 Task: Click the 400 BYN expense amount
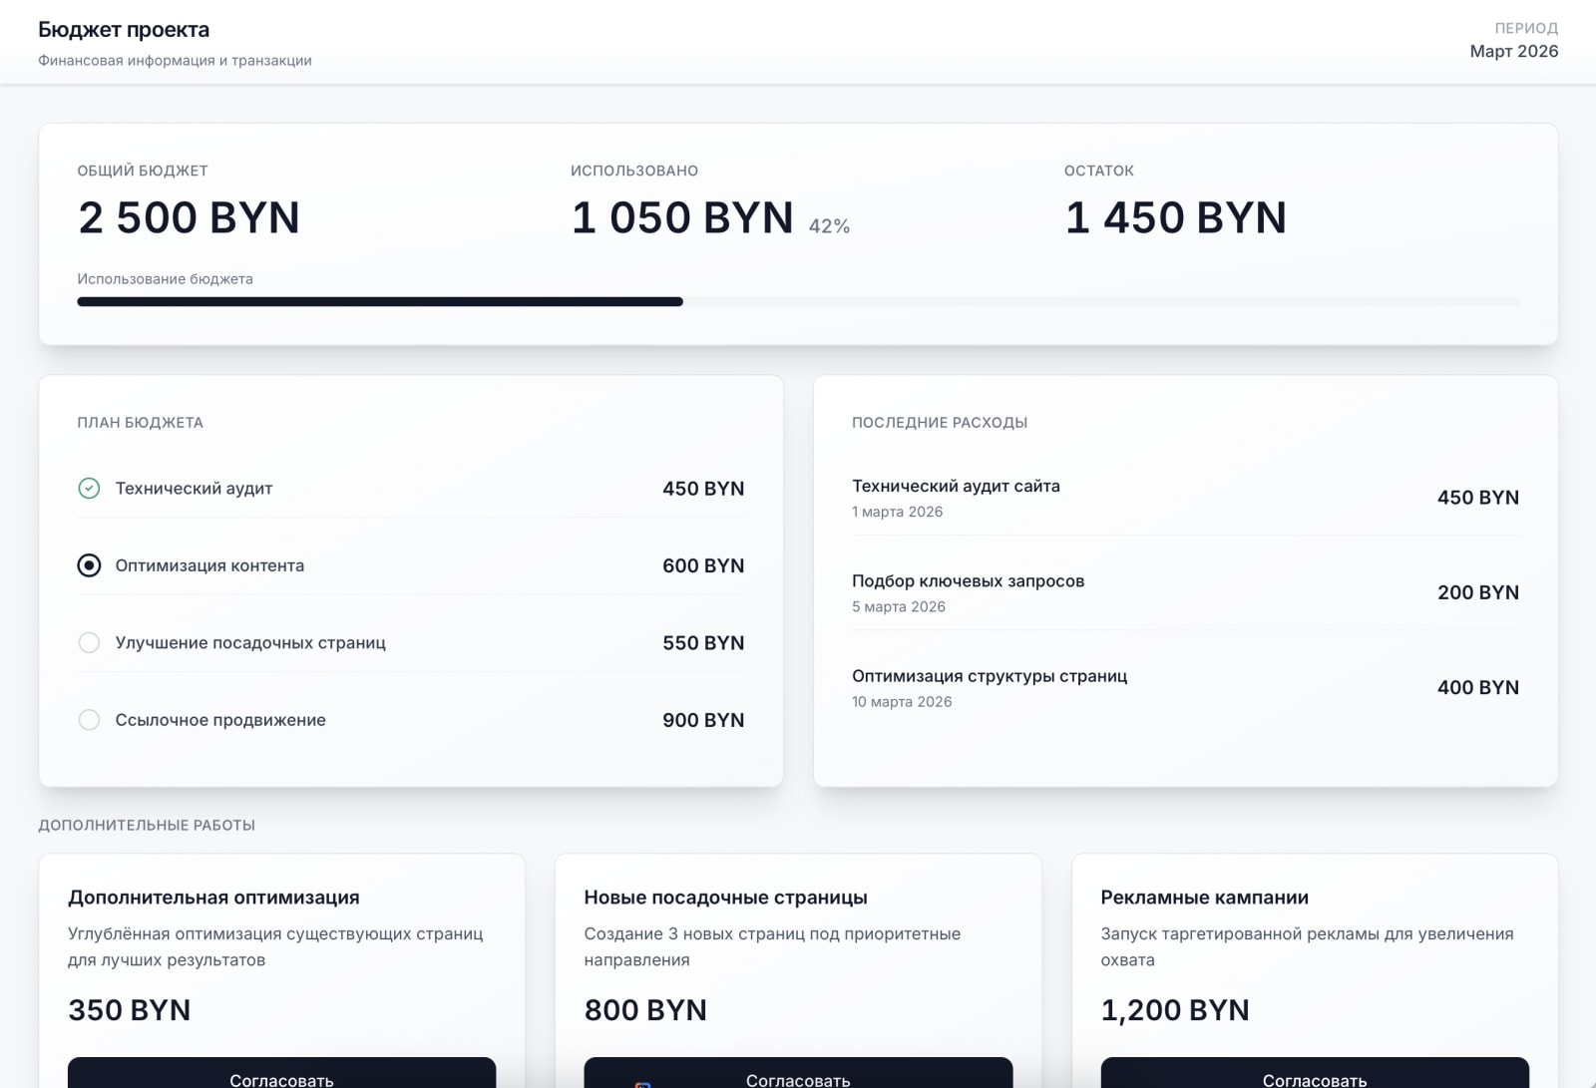coord(1478,687)
